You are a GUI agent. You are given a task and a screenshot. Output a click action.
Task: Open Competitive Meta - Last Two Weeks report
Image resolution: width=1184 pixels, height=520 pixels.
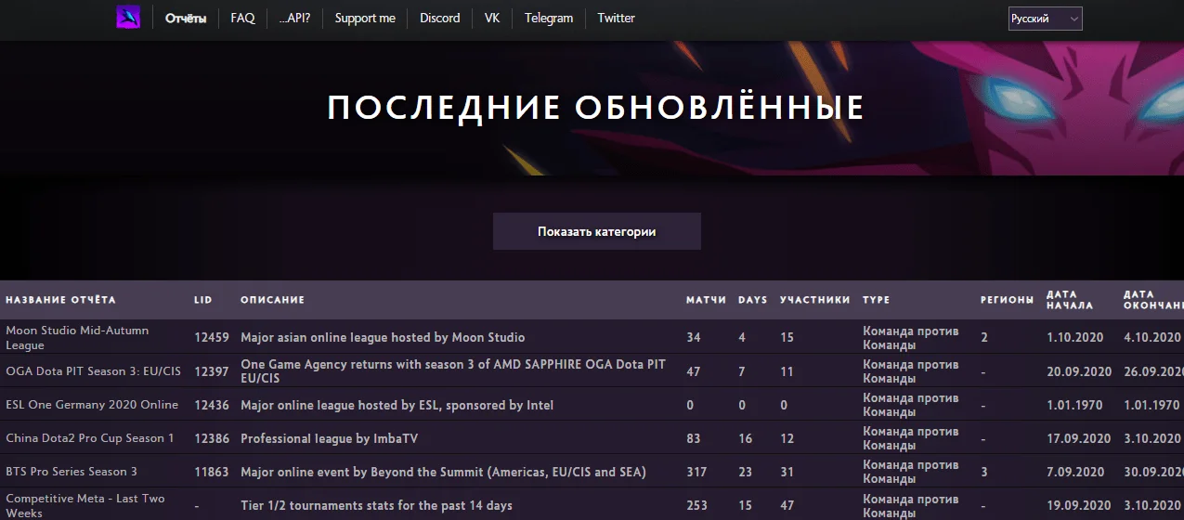pos(85,504)
